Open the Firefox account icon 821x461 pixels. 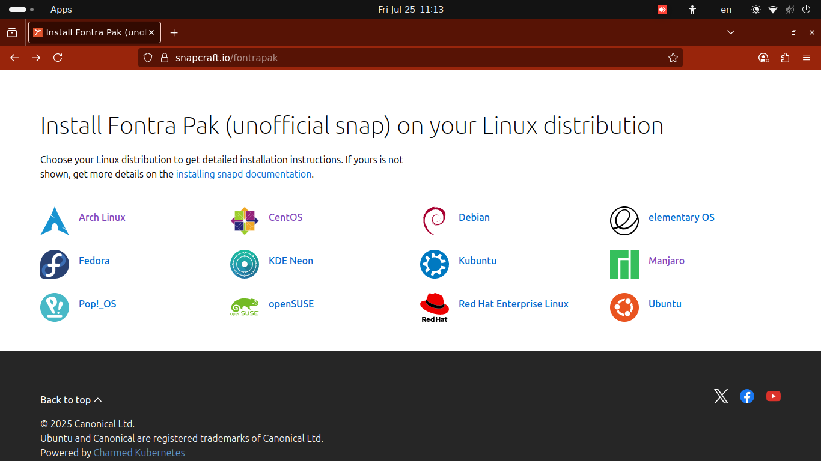click(x=763, y=58)
